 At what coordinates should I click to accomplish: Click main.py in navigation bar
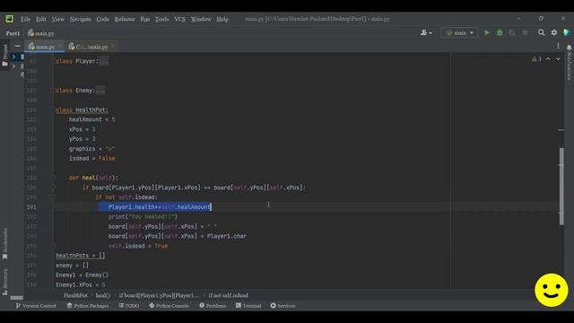click(x=41, y=33)
